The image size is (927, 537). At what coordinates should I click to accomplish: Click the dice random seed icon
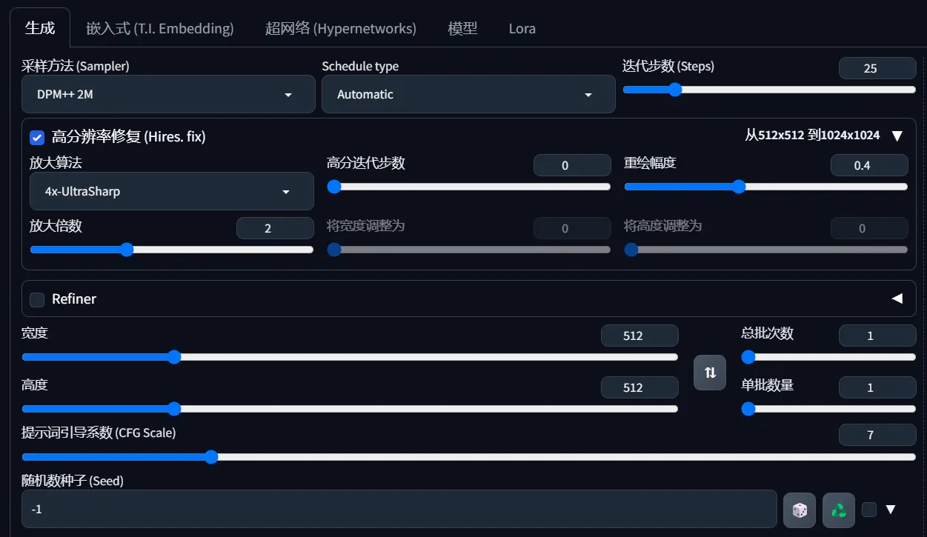click(x=800, y=510)
